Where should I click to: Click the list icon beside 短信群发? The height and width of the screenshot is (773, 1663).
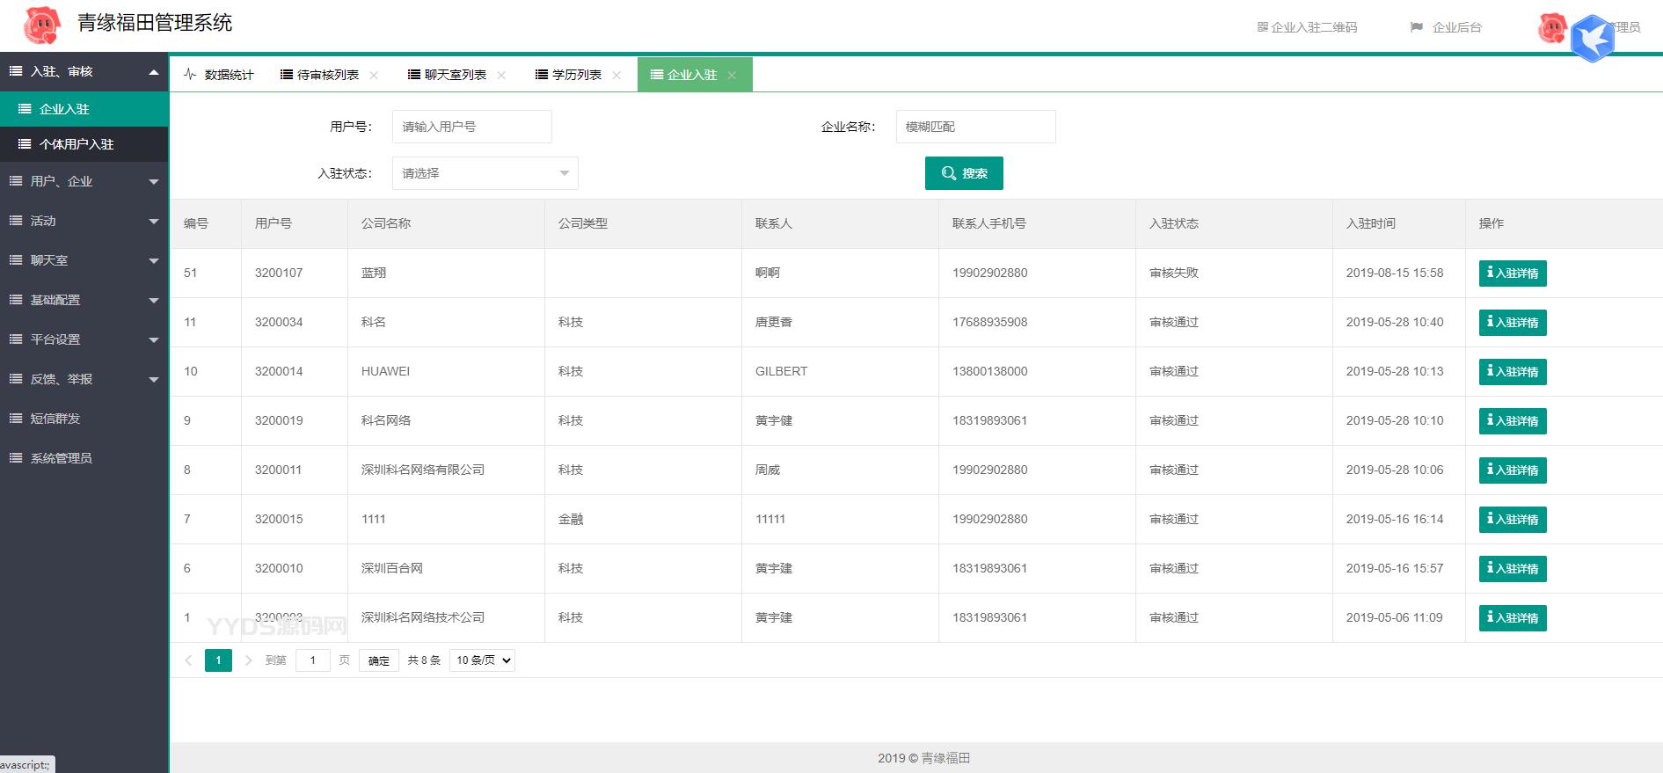point(16,419)
